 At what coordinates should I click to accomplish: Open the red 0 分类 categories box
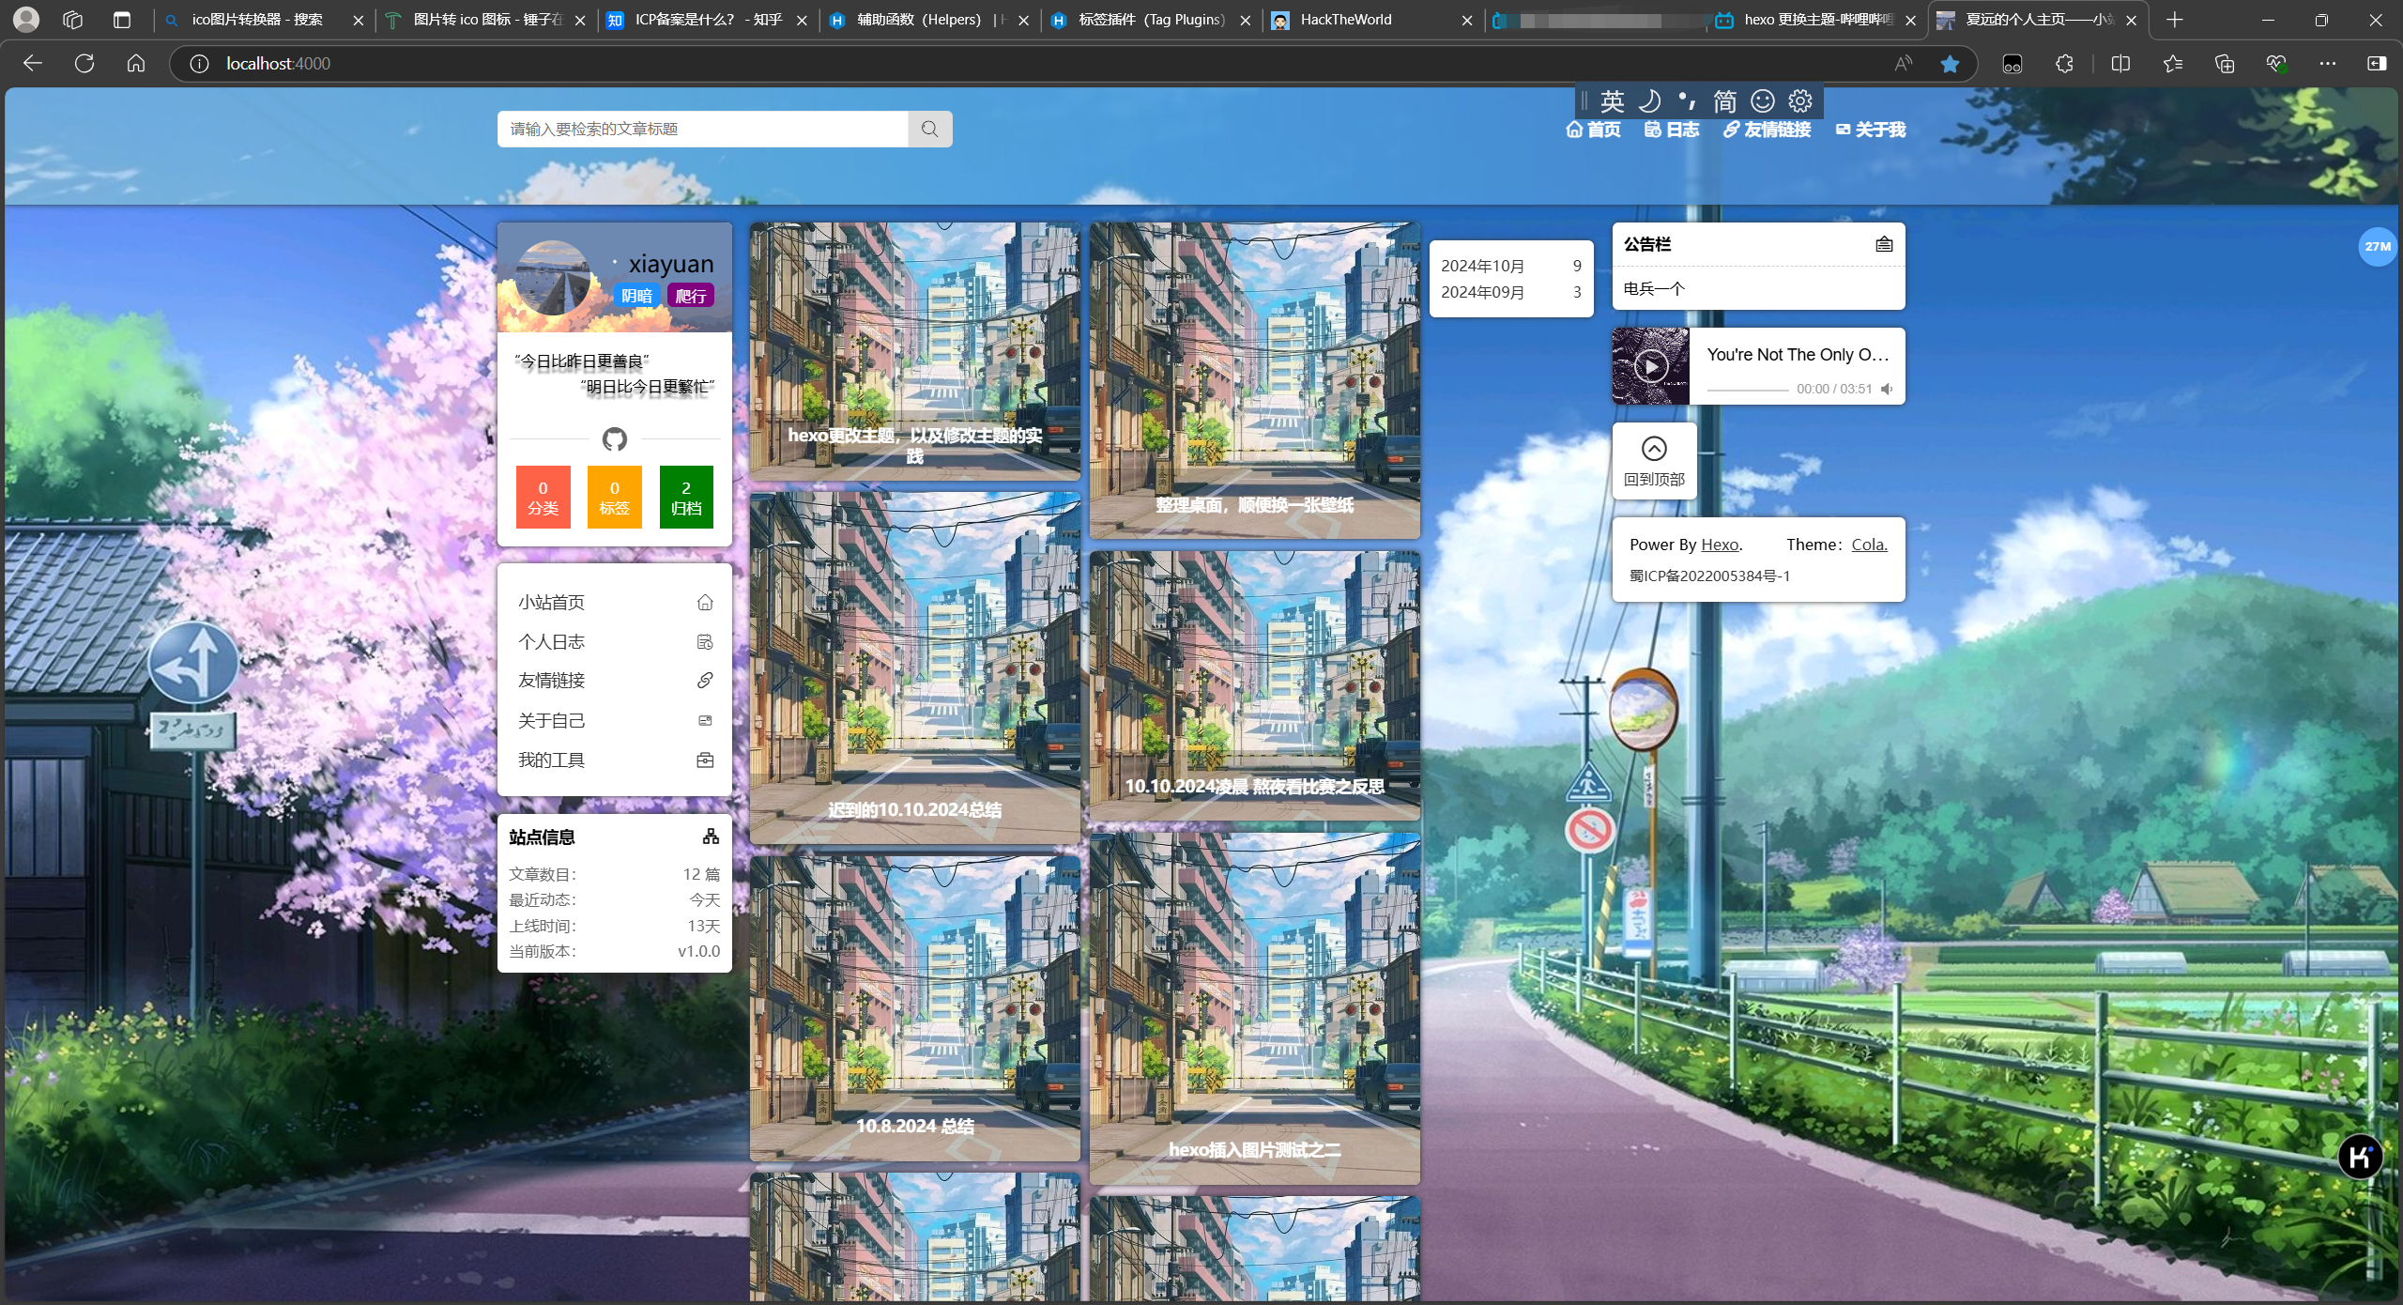[x=543, y=497]
